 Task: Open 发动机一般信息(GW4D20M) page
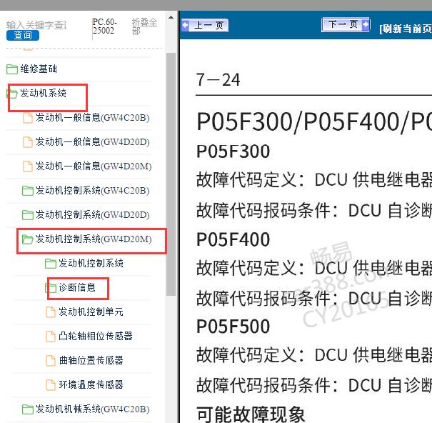click(x=94, y=166)
